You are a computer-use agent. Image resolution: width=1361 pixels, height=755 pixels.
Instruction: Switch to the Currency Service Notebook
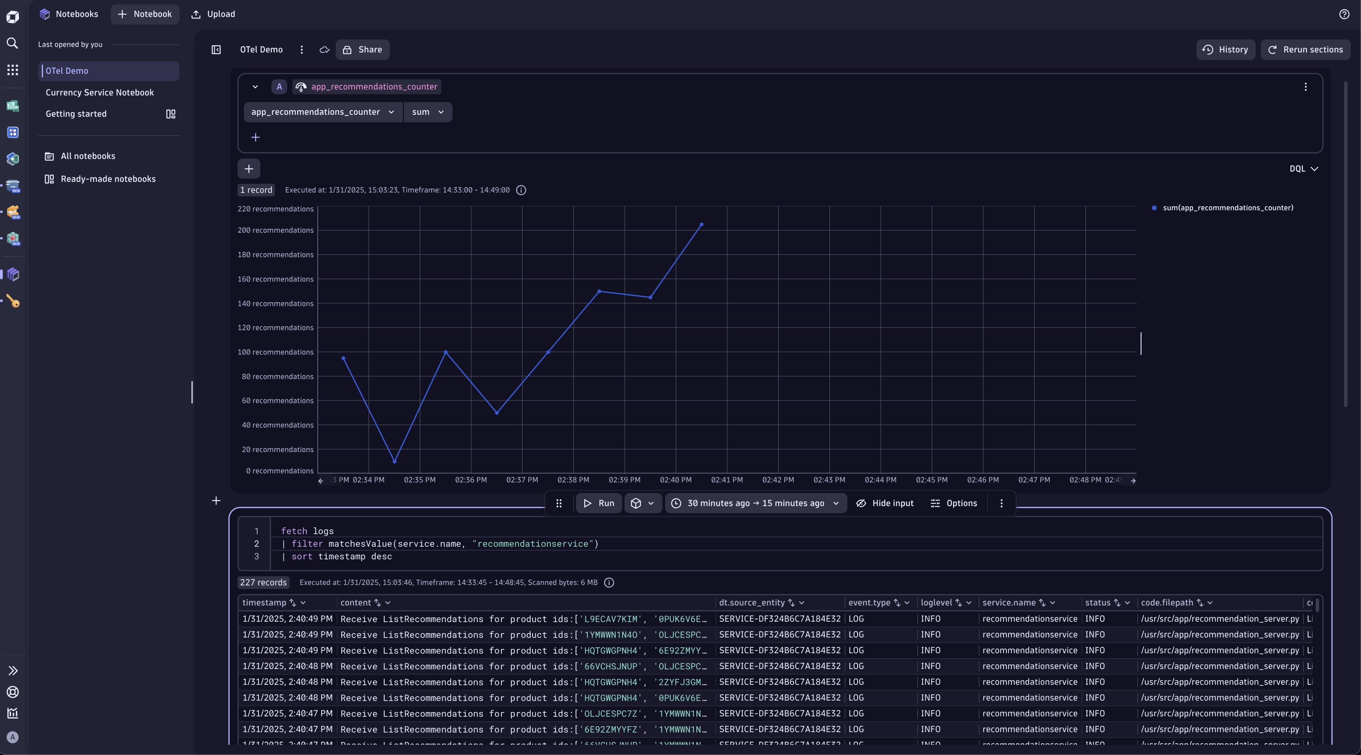pyautogui.click(x=99, y=92)
